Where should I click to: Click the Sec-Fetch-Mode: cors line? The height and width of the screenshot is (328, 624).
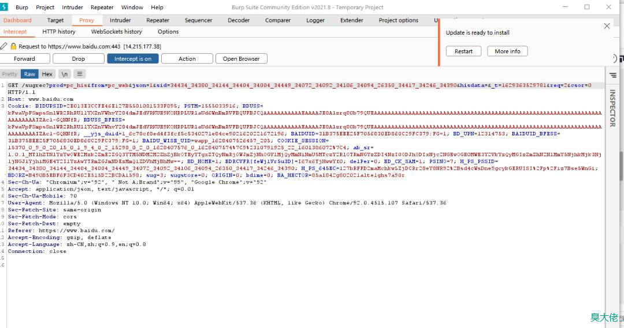(42, 217)
